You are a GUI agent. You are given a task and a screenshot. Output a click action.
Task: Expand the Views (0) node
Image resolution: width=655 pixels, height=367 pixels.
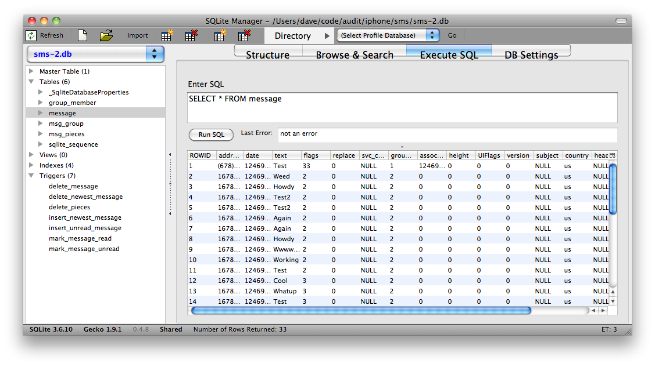(x=31, y=155)
